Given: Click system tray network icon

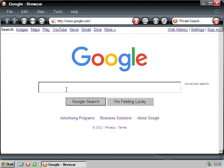Looking at the screenshot, I should pyautogui.click(x=209, y=164).
